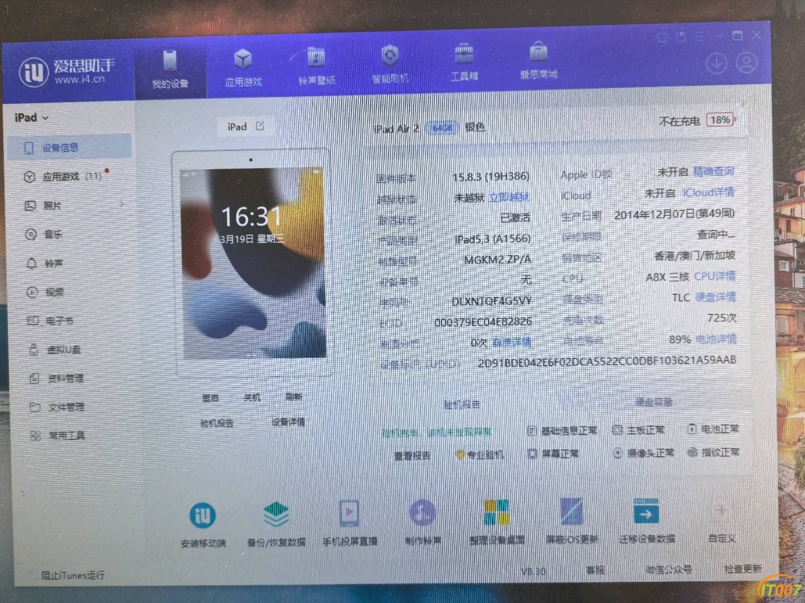Click the download manager arrow icon
The image size is (805, 603).
(717, 63)
